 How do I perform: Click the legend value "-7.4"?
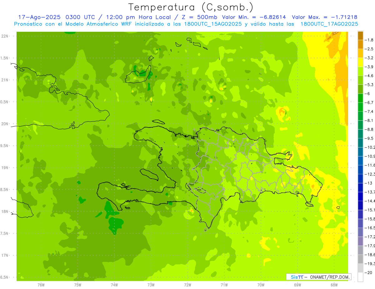(x=369, y=111)
